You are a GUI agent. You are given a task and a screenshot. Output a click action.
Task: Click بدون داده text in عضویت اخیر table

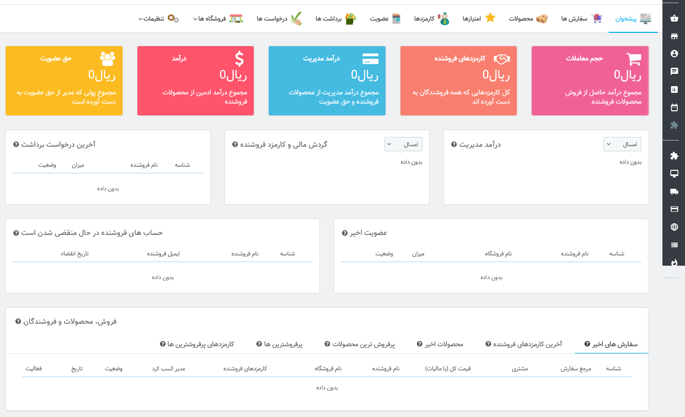(491, 277)
